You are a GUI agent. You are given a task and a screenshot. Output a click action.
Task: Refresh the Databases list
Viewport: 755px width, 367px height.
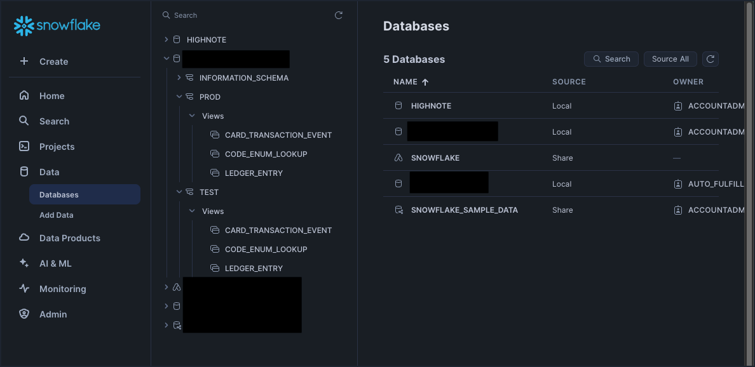click(711, 58)
